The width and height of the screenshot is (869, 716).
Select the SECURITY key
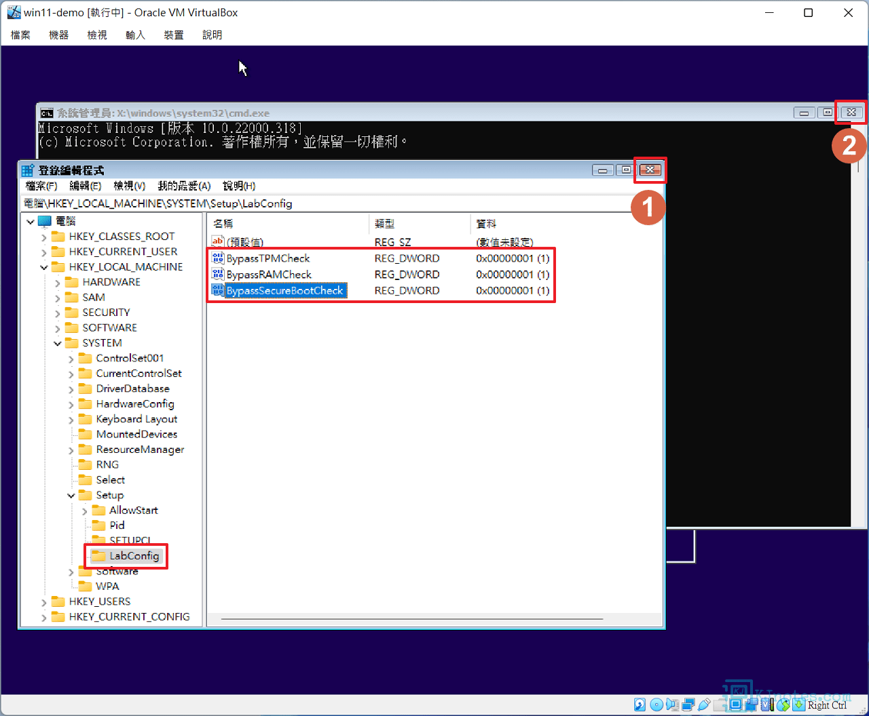(x=106, y=313)
